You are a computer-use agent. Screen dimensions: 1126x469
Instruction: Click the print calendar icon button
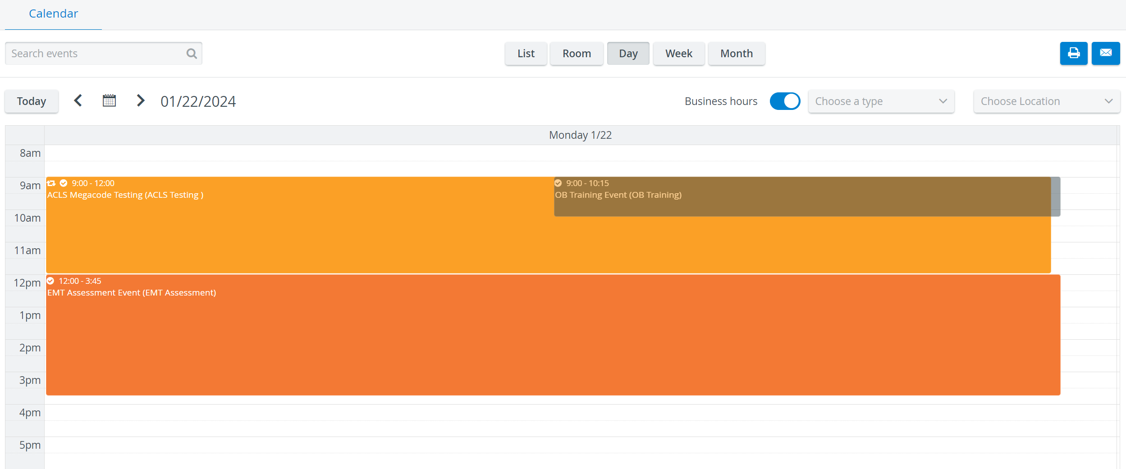(1074, 53)
